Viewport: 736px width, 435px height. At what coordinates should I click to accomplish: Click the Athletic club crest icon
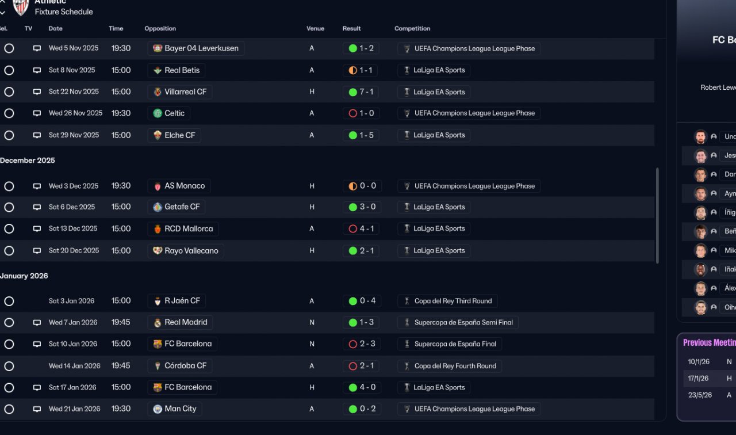pos(21,6)
